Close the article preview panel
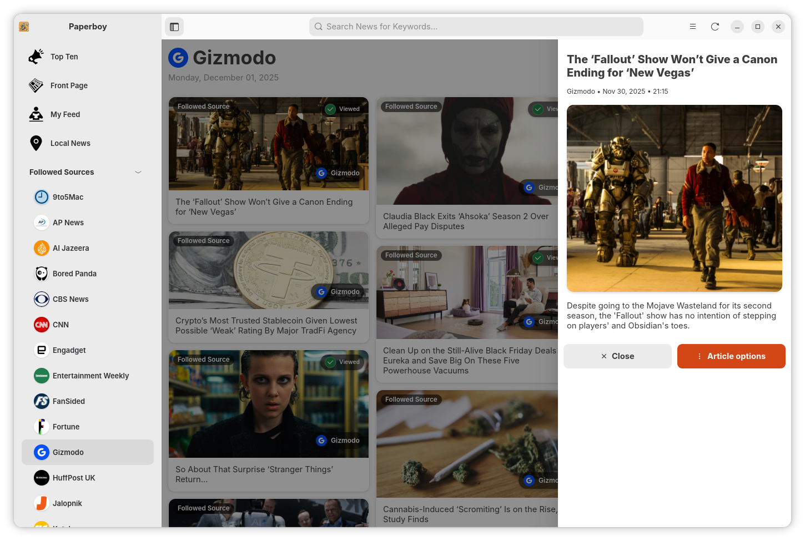The height and width of the screenshot is (541, 805). (617, 356)
